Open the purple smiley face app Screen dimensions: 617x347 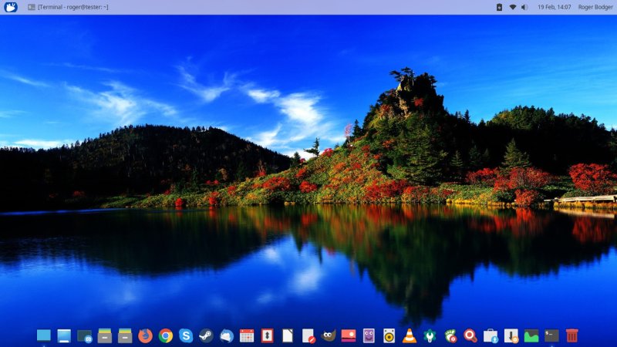pos(369,336)
